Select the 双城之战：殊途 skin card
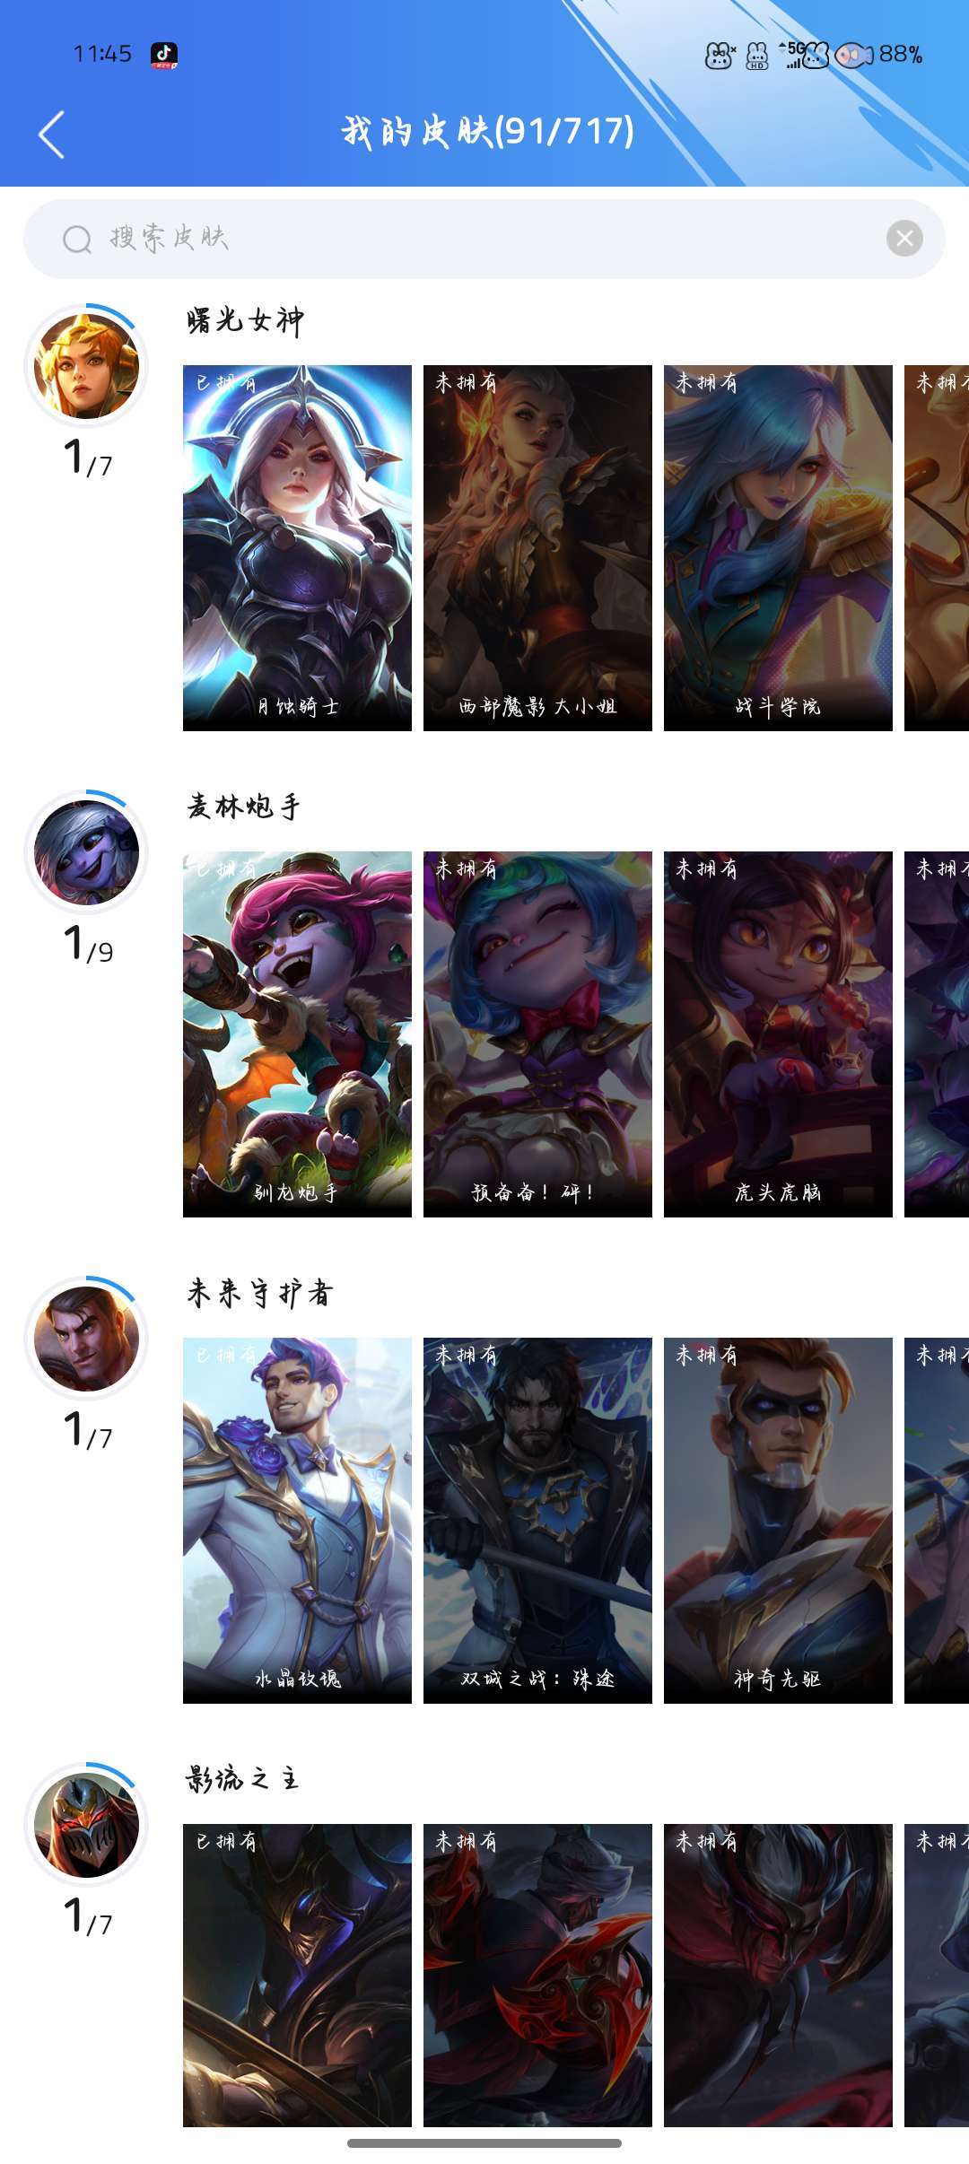 pyautogui.click(x=537, y=1521)
